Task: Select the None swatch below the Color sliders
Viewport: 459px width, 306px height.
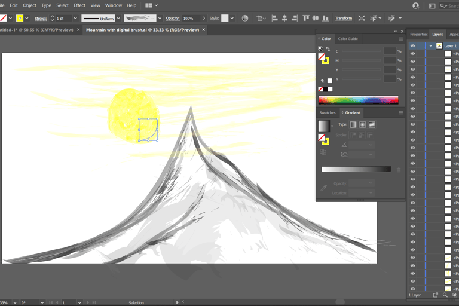Action: 320,89
